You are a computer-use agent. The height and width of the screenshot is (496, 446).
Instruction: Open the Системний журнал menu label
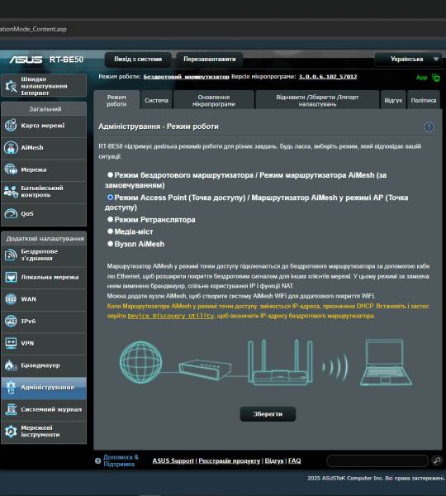point(51,409)
